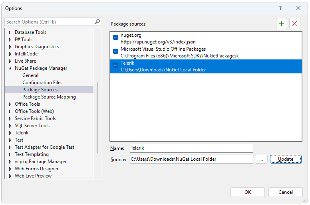Expand the Service Fabric Tools node
The height and width of the screenshot is (205, 310).
coord(10,118)
